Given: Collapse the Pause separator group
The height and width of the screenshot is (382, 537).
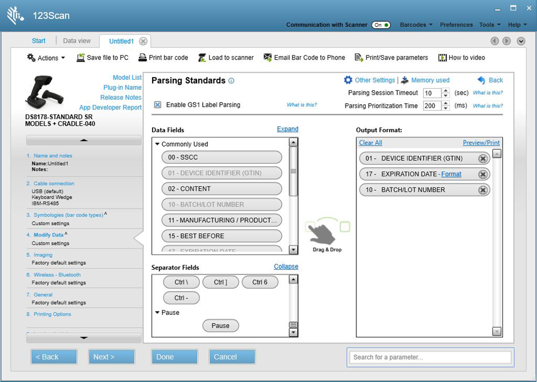Looking at the screenshot, I should (157, 313).
